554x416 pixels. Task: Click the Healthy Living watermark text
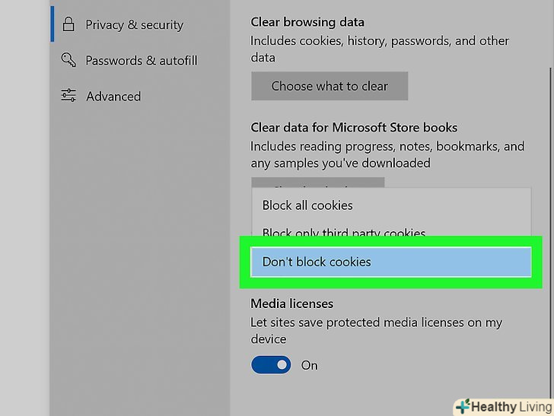[508, 406]
